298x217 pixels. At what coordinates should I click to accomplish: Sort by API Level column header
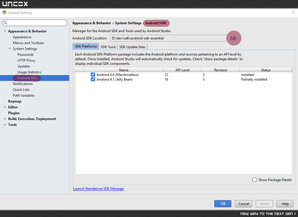[182, 70]
